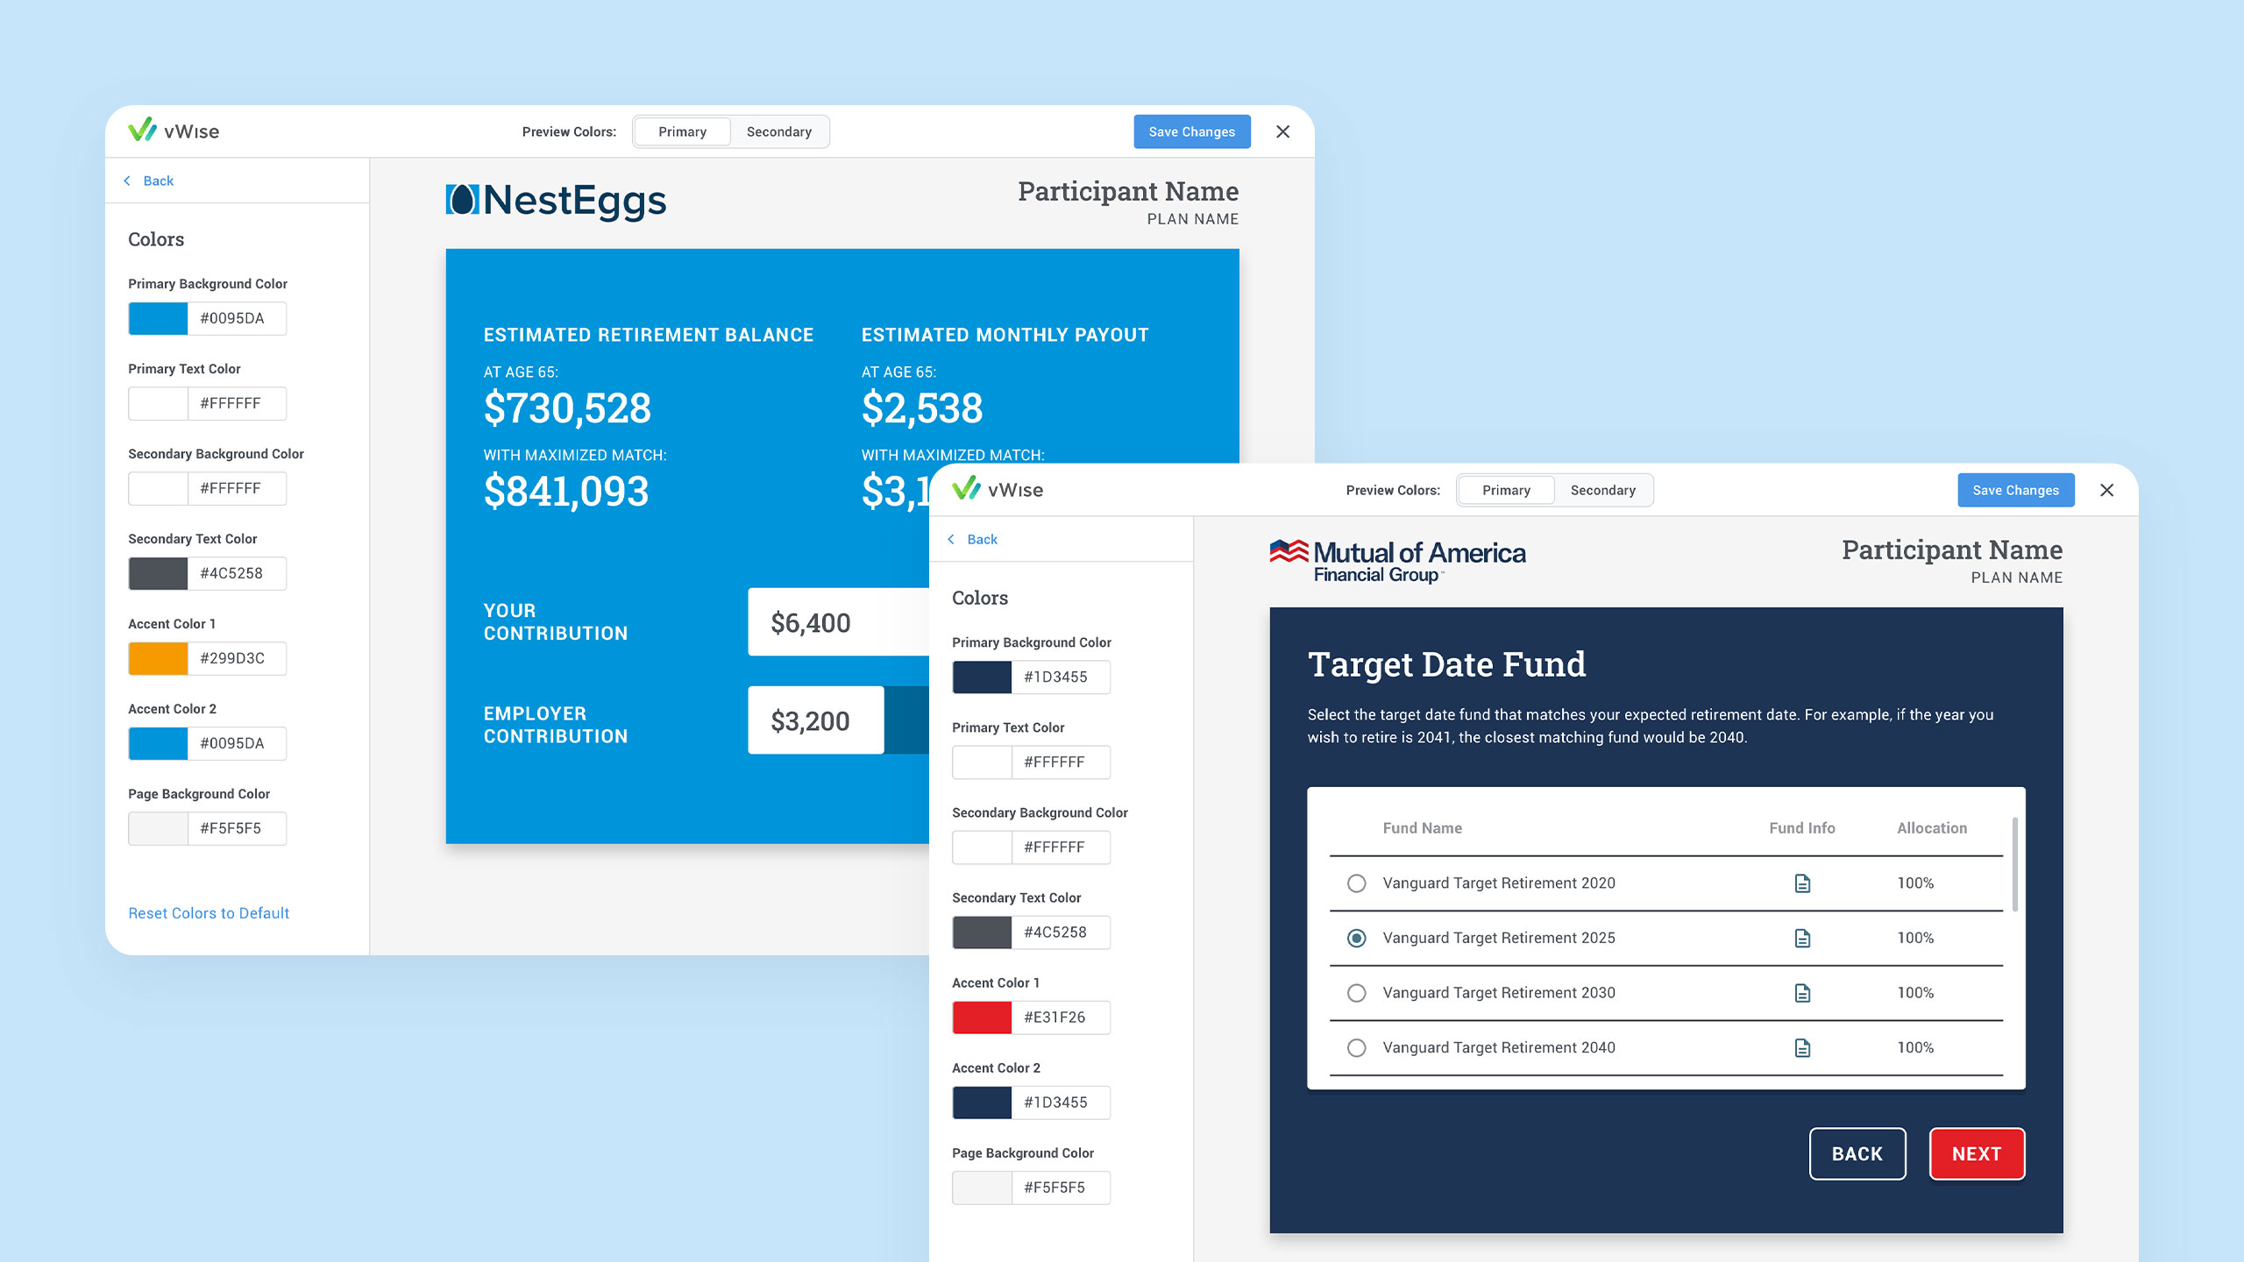Click the NestEggs logo
The image size is (2244, 1262).
[556, 200]
